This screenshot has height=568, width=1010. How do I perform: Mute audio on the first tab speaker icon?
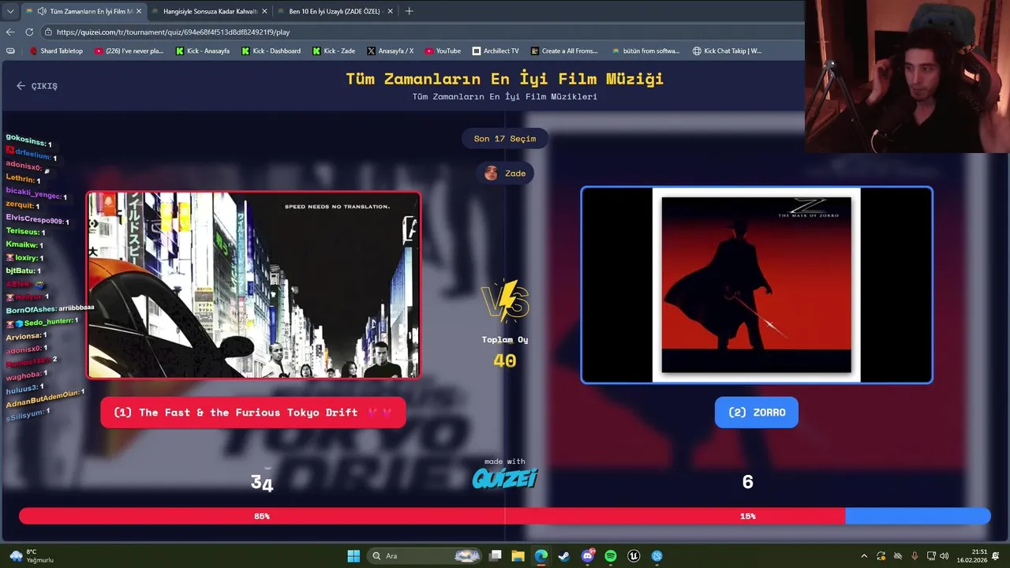pos(41,11)
